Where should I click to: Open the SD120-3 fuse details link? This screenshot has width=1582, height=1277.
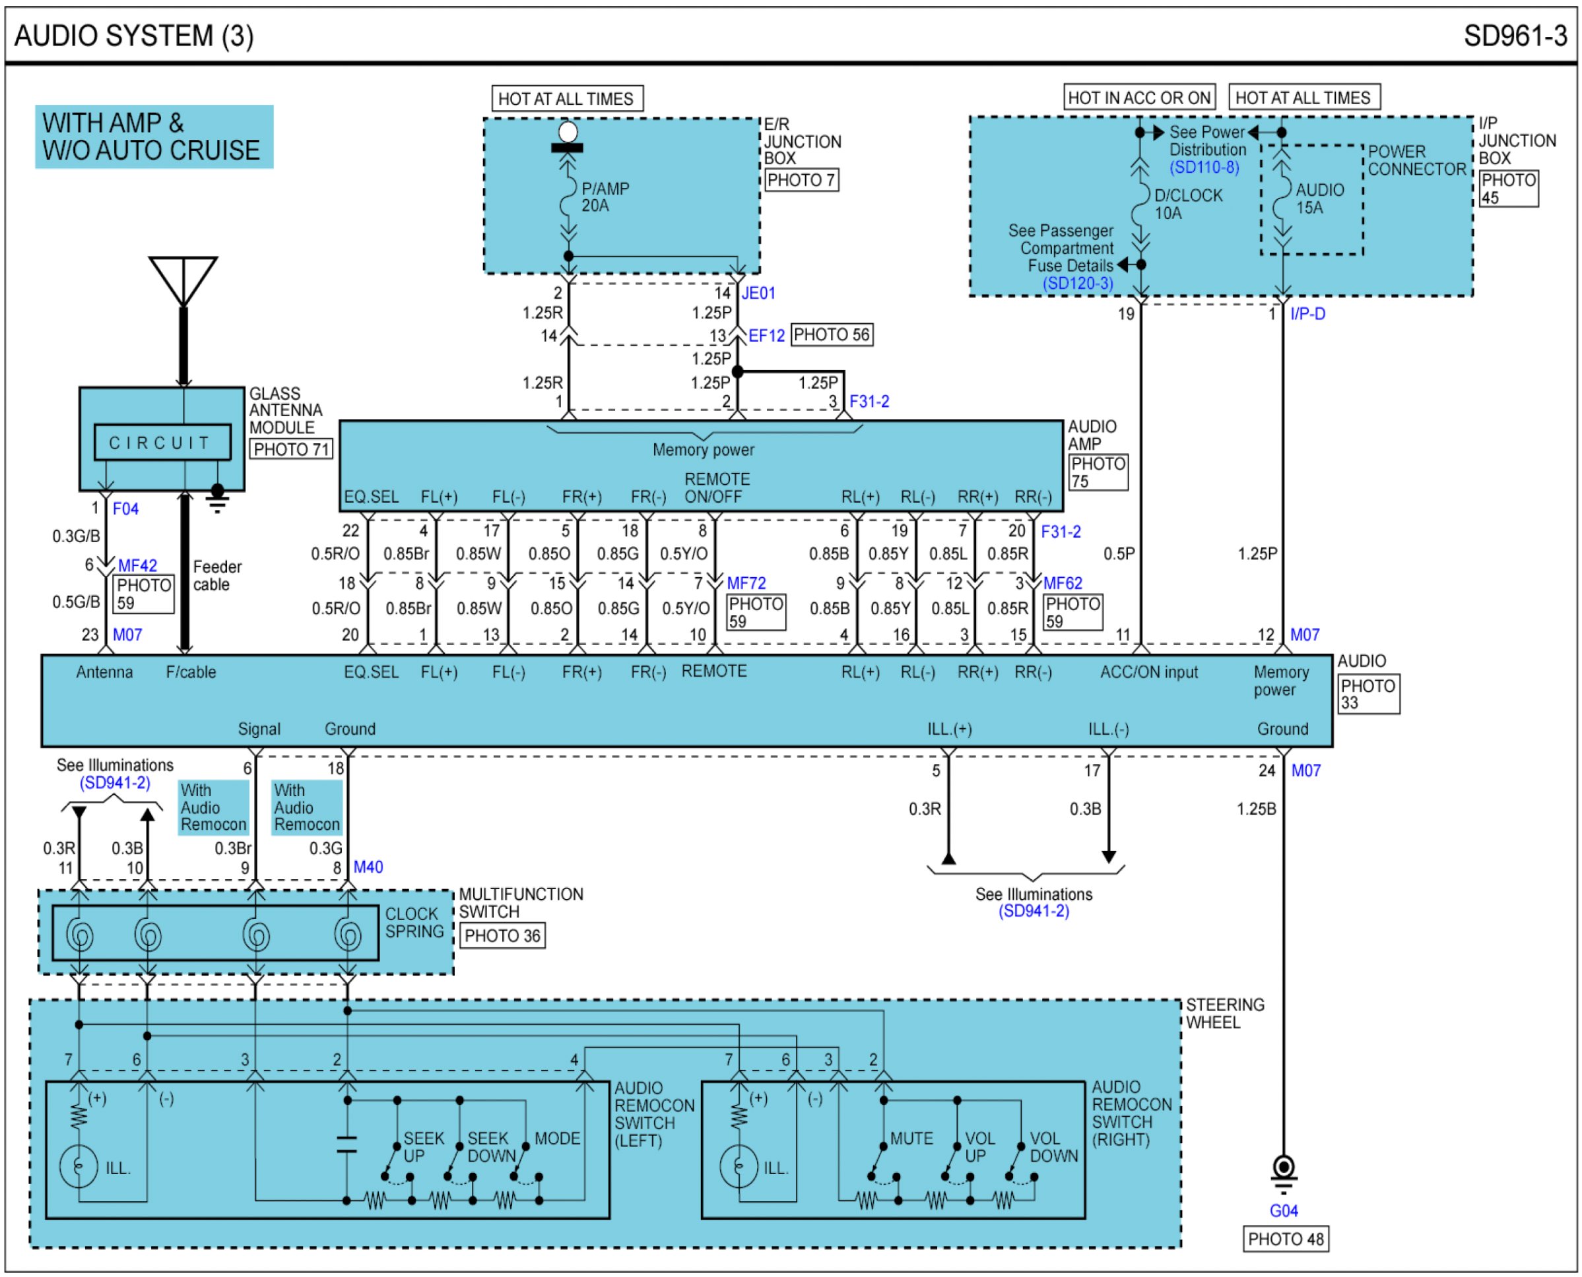(1077, 283)
